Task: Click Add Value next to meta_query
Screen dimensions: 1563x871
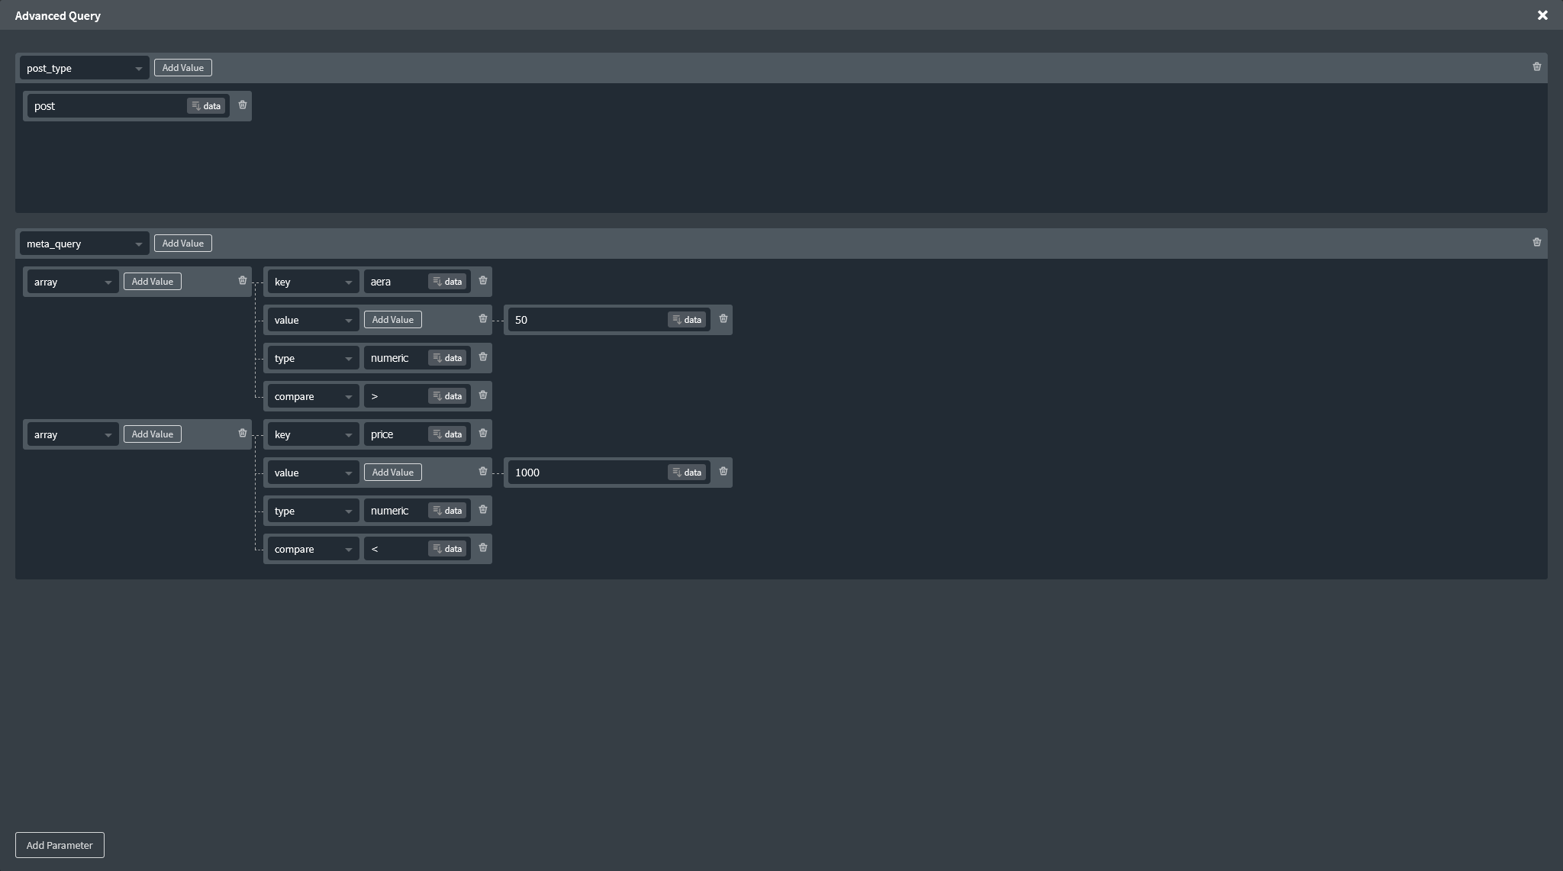Action: (182, 243)
